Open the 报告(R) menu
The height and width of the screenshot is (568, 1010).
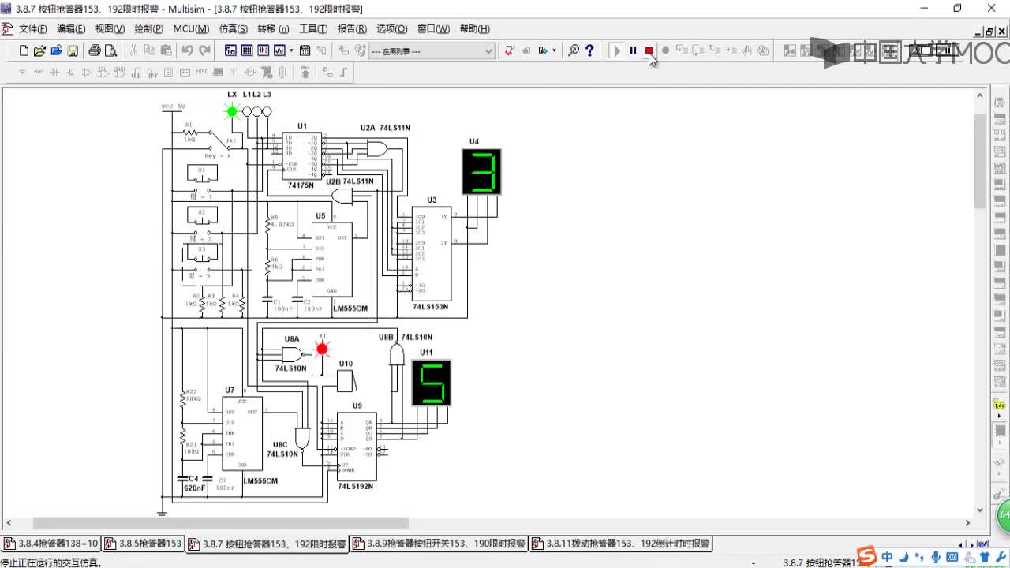coord(352,29)
